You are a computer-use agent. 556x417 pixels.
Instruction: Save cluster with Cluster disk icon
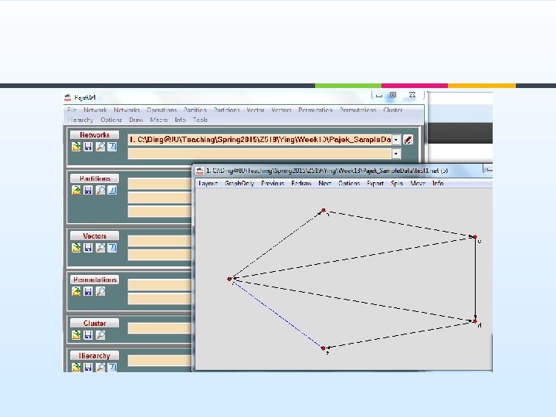coord(88,334)
